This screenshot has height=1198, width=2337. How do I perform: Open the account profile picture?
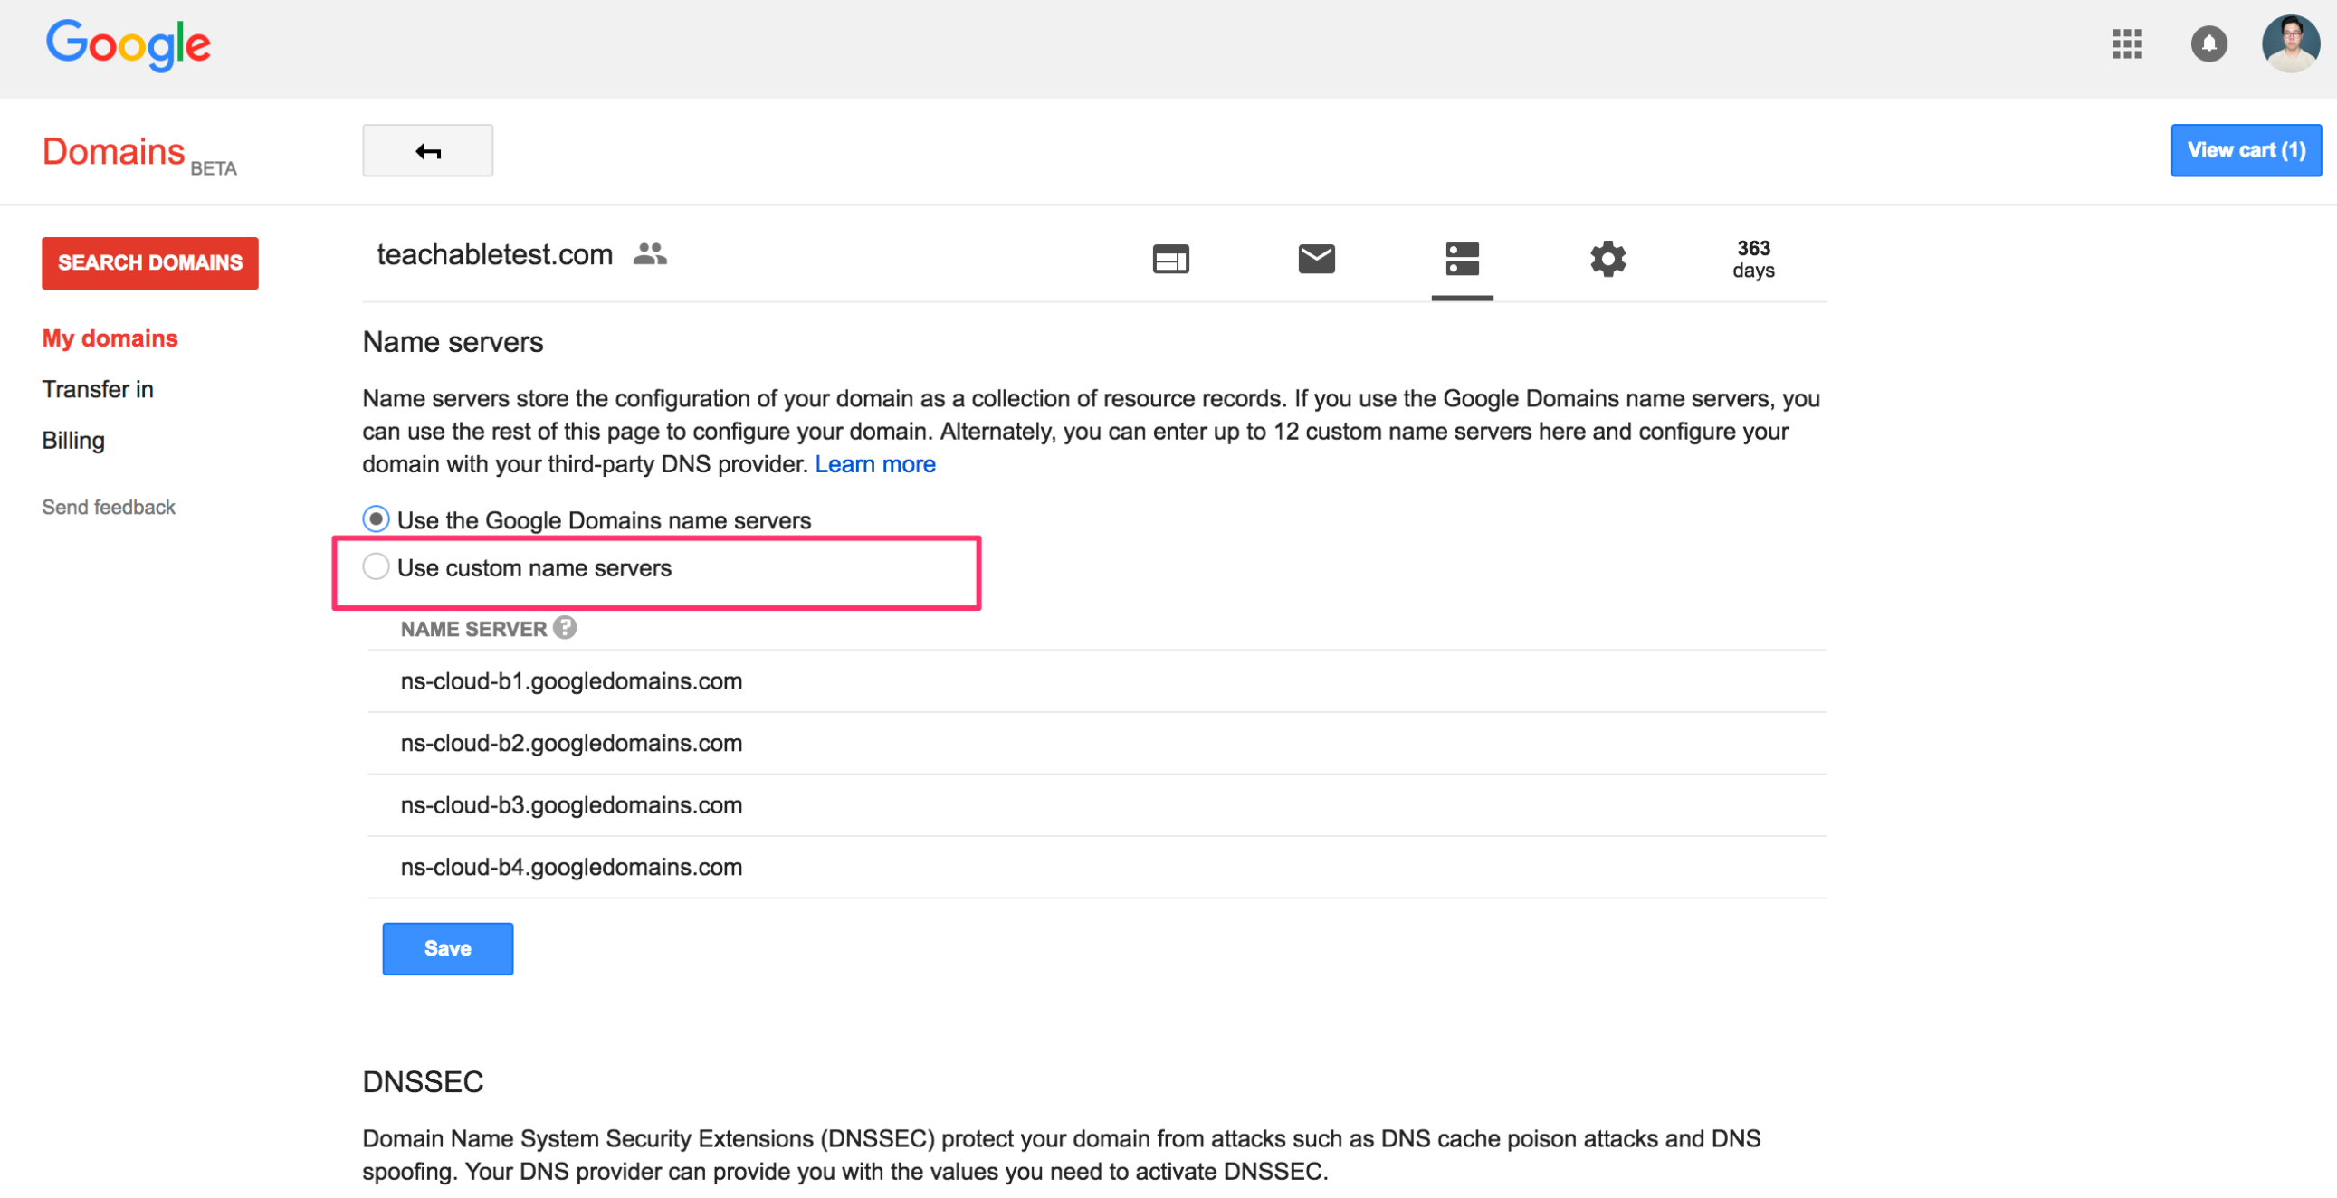(2291, 43)
